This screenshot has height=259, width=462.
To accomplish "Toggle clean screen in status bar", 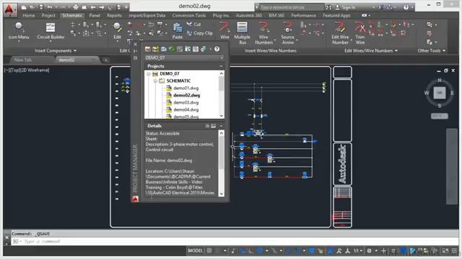I will click(x=445, y=250).
